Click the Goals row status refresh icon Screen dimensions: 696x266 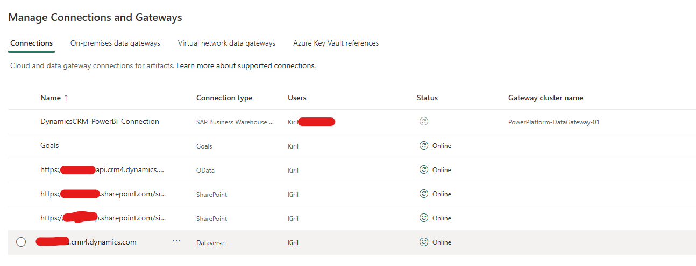click(x=424, y=146)
